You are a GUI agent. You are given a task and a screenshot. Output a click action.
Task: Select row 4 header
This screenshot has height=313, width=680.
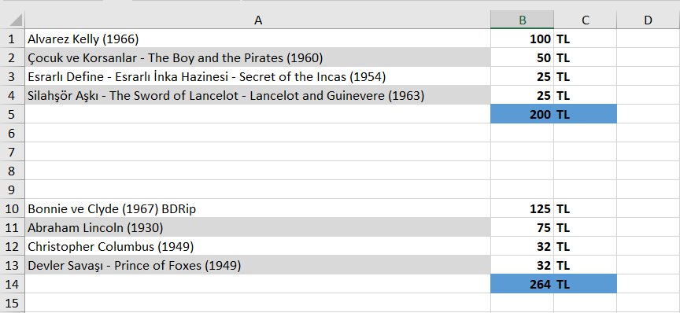pos(12,95)
